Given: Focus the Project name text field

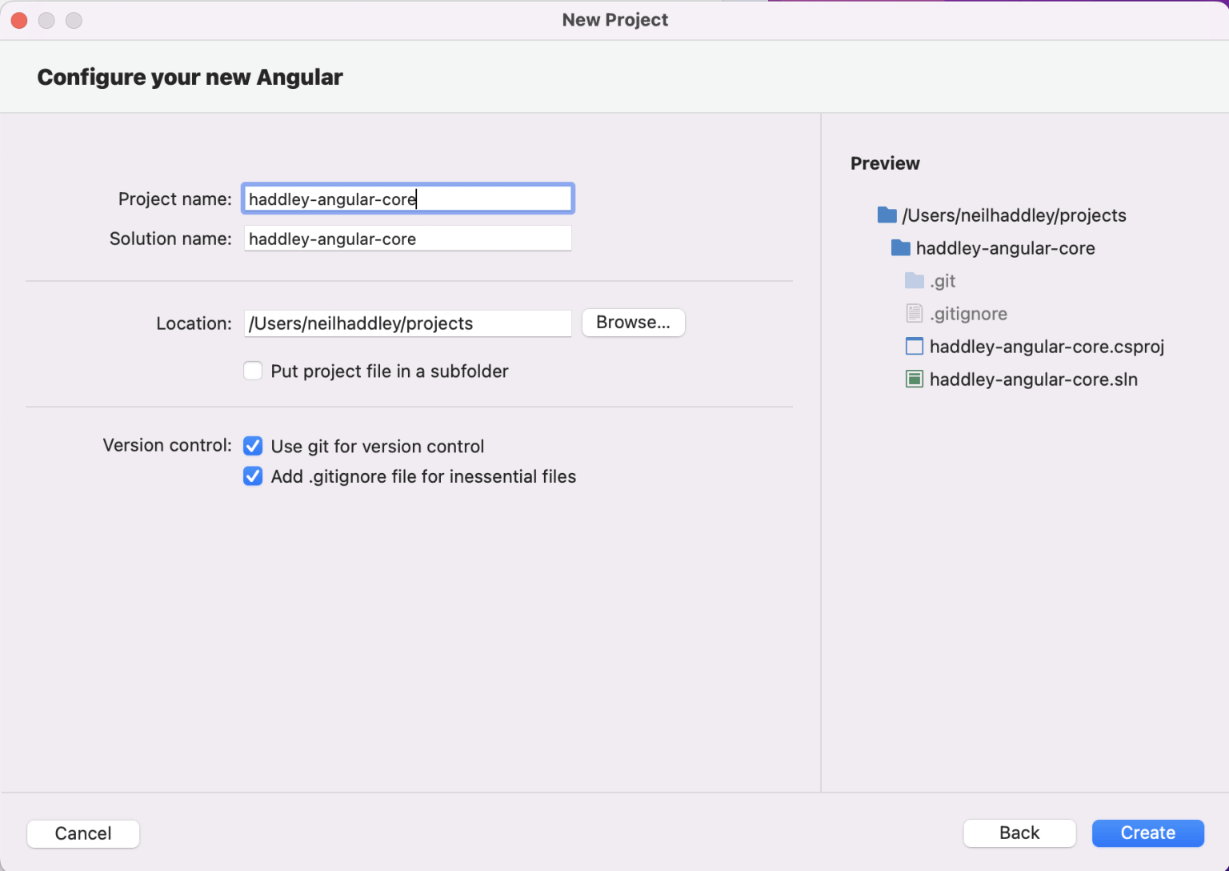Looking at the screenshot, I should [407, 199].
